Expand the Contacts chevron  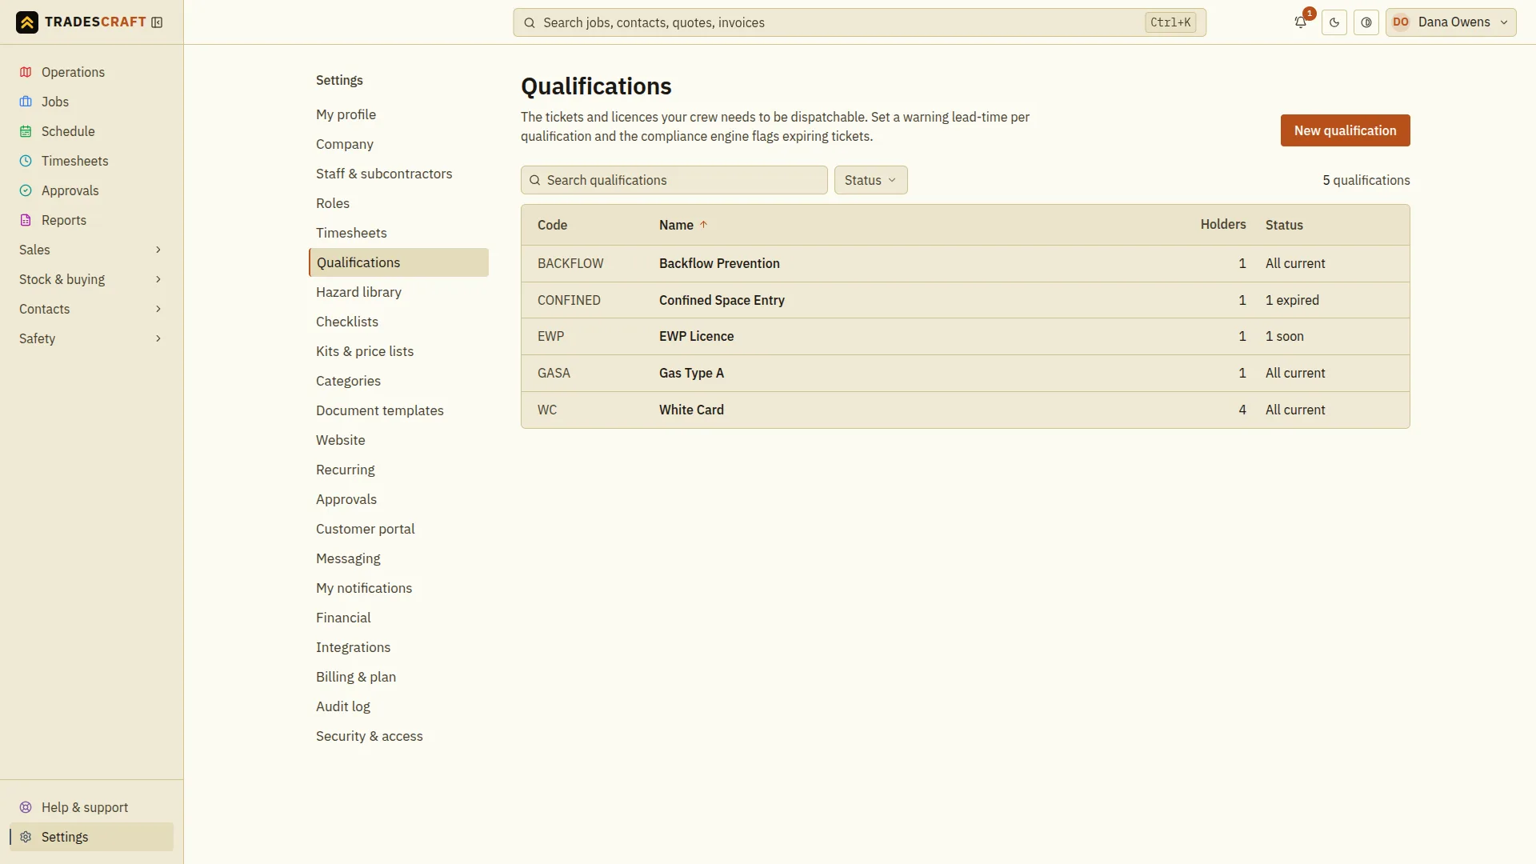pos(158,309)
